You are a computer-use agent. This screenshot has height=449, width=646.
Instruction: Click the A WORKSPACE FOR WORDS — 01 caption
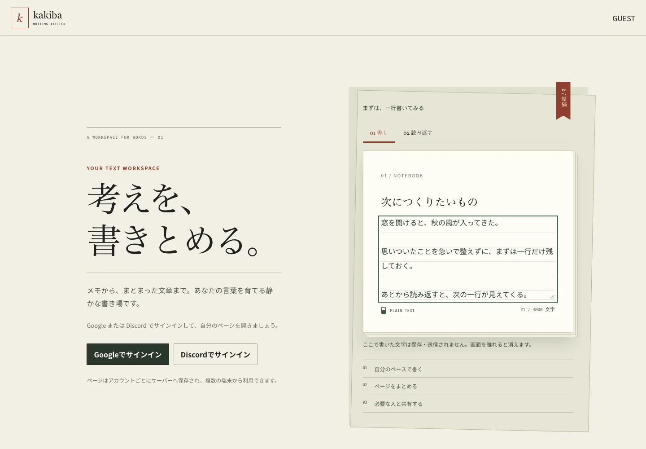(x=125, y=137)
